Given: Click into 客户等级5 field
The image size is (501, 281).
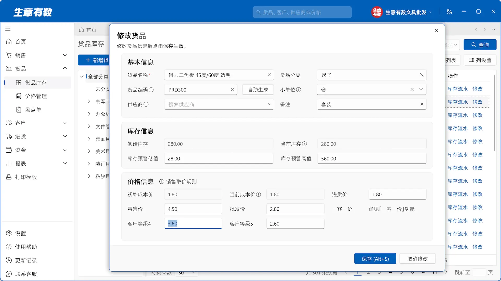Looking at the screenshot, I should [x=295, y=223].
